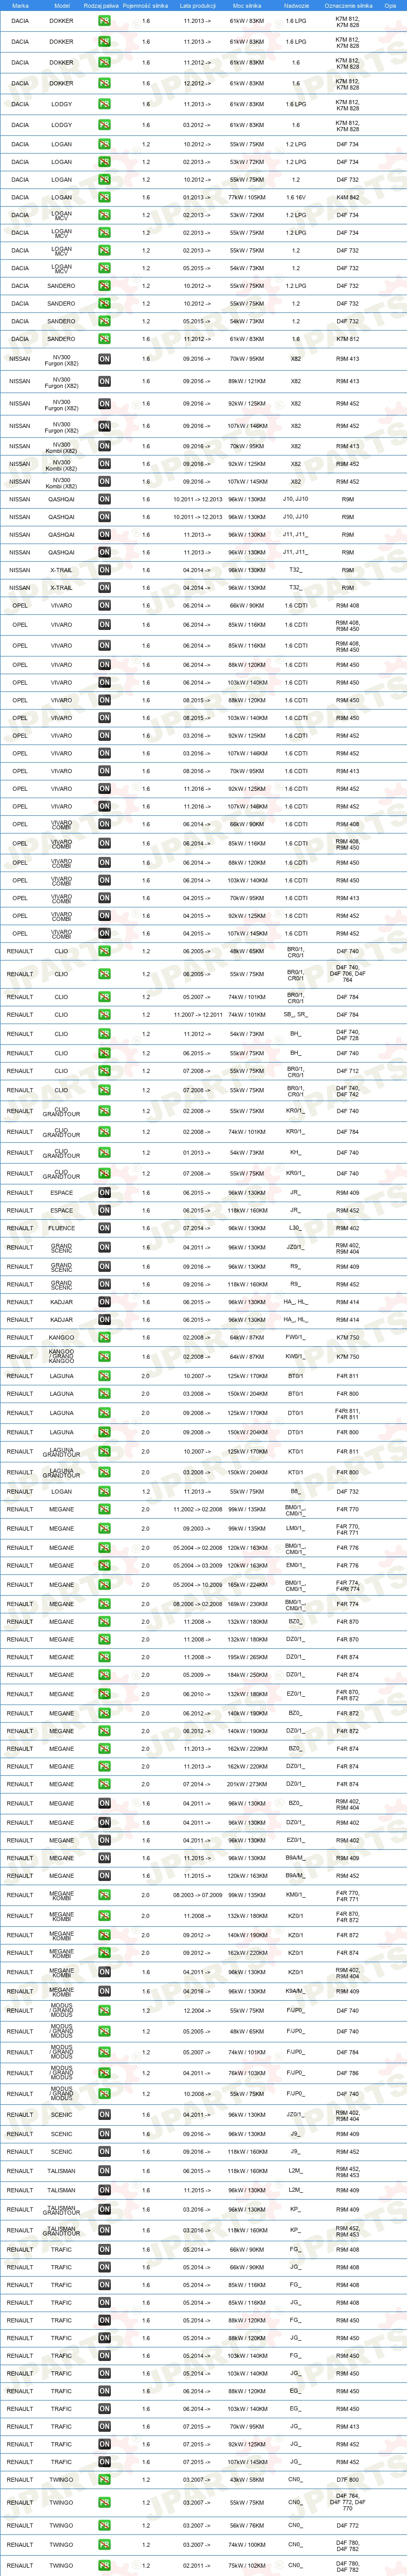Click the 'LM0/1_' body cell

[295, 1528]
